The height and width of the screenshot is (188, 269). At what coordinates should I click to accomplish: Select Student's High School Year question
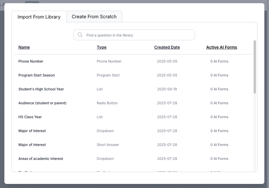[x=41, y=89]
